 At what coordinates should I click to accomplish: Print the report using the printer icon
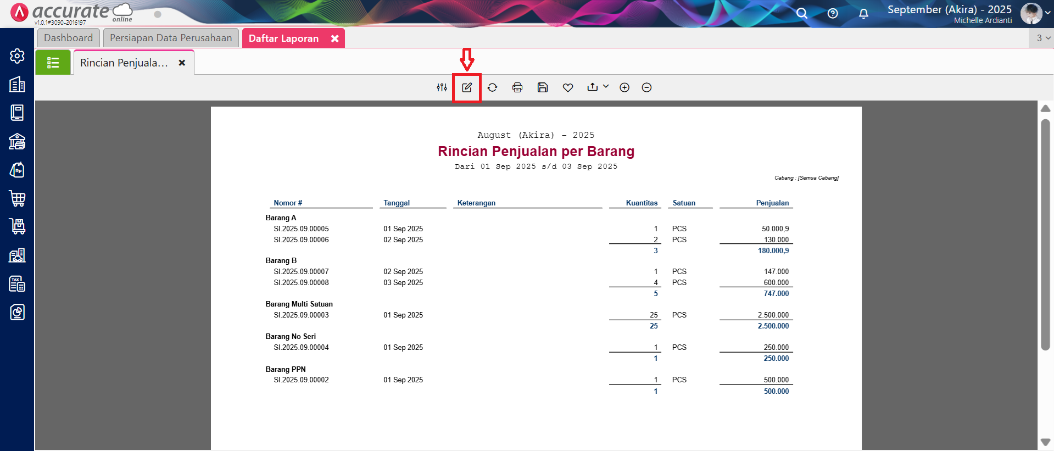point(517,87)
